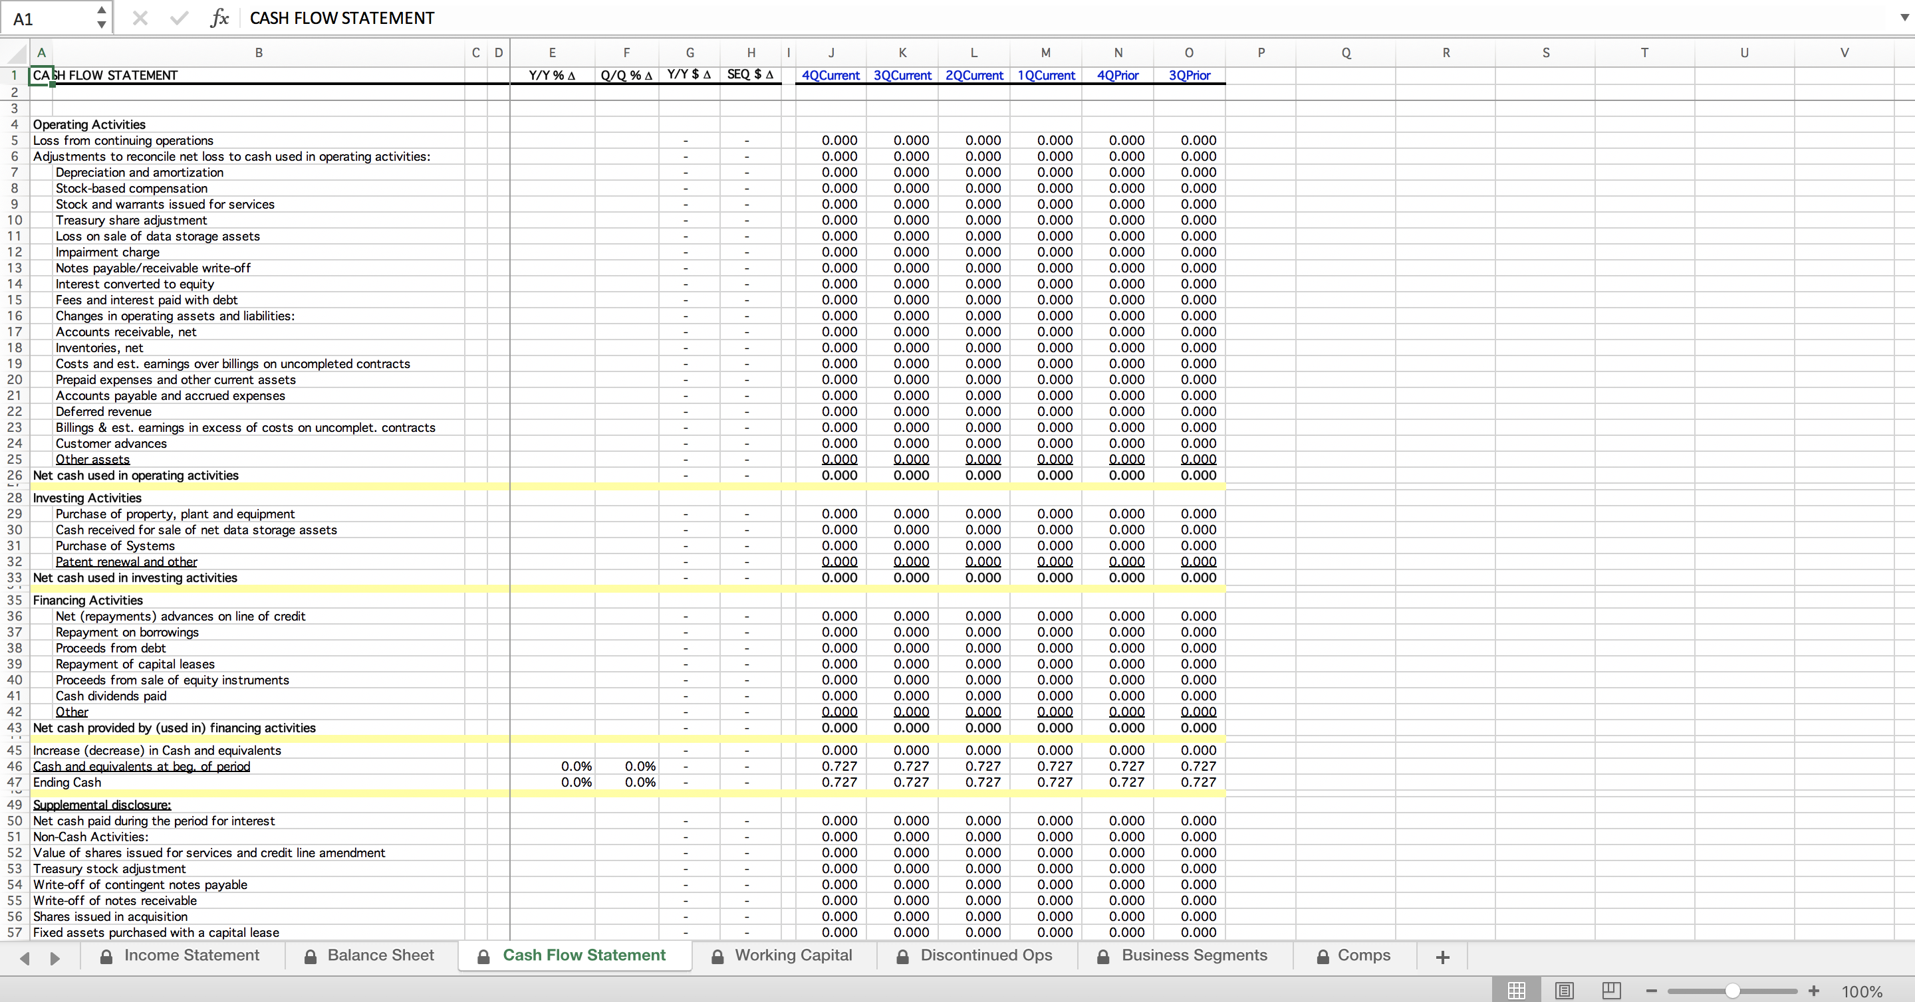Select column J header
This screenshot has height=1002, width=1915.
(830, 52)
